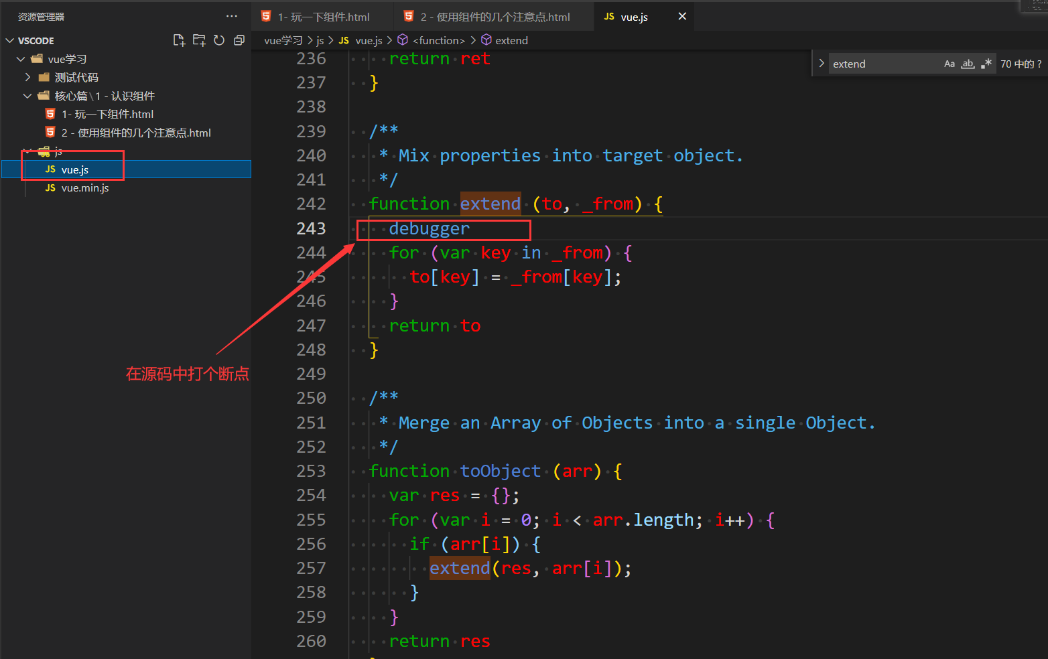Click the highlighted 'extend' function name on line 242

coord(490,204)
